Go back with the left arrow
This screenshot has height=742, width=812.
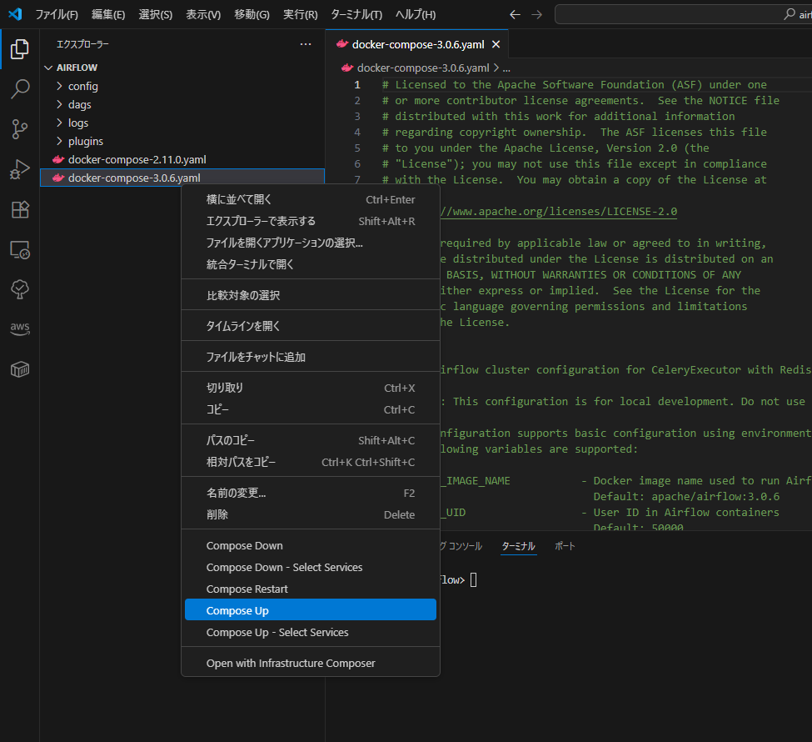pyautogui.click(x=515, y=14)
